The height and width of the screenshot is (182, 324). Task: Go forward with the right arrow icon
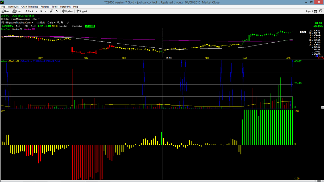click(41, 11)
